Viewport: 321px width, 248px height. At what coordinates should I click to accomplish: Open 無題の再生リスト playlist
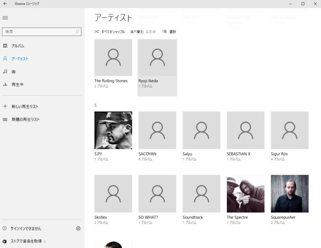[x=25, y=119]
